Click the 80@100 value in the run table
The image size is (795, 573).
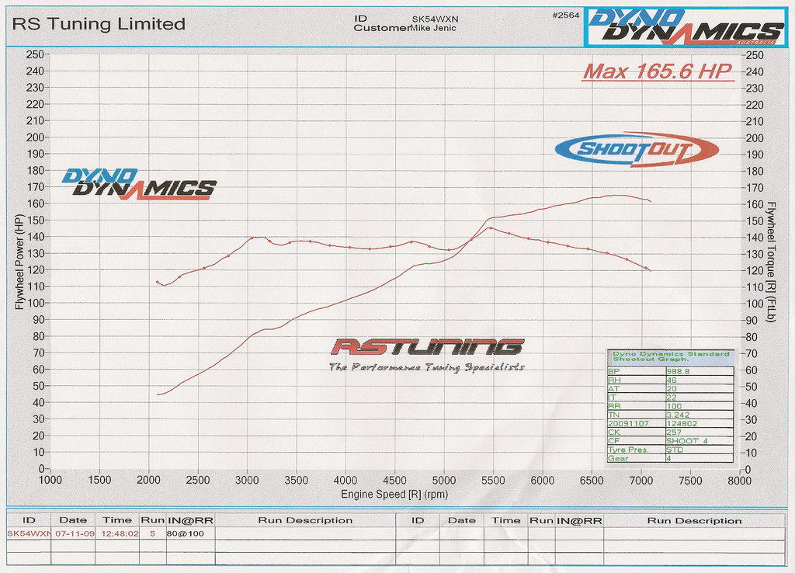pos(183,534)
